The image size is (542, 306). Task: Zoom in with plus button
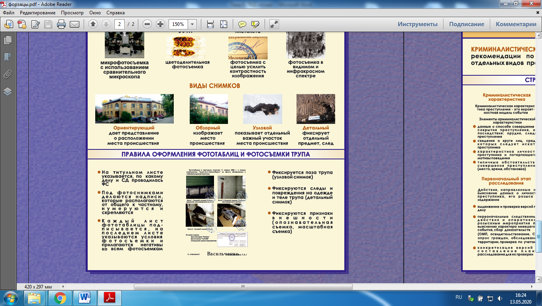[160, 24]
